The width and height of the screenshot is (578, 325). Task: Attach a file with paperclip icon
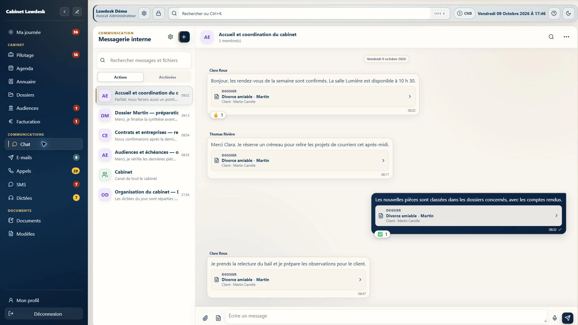[205, 318]
